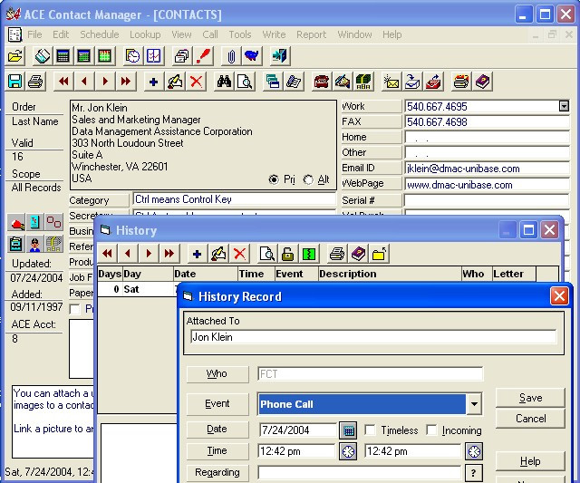The height and width of the screenshot is (483, 580).
Task: Open calendar picker next to Date field
Action: (x=348, y=430)
